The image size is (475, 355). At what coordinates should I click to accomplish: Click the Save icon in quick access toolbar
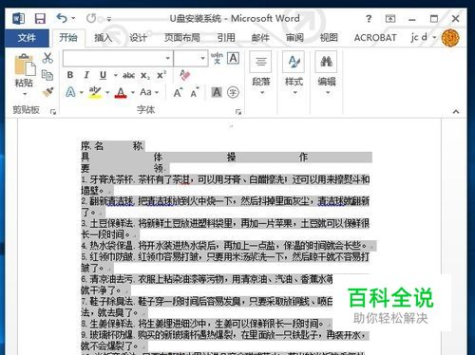coord(40,19)
